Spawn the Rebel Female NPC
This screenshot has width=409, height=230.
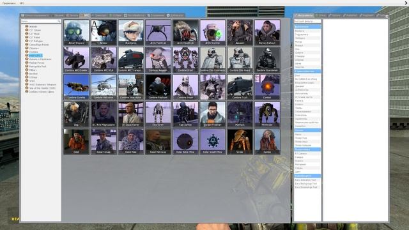pyautogui.click(x=104, y=141)
